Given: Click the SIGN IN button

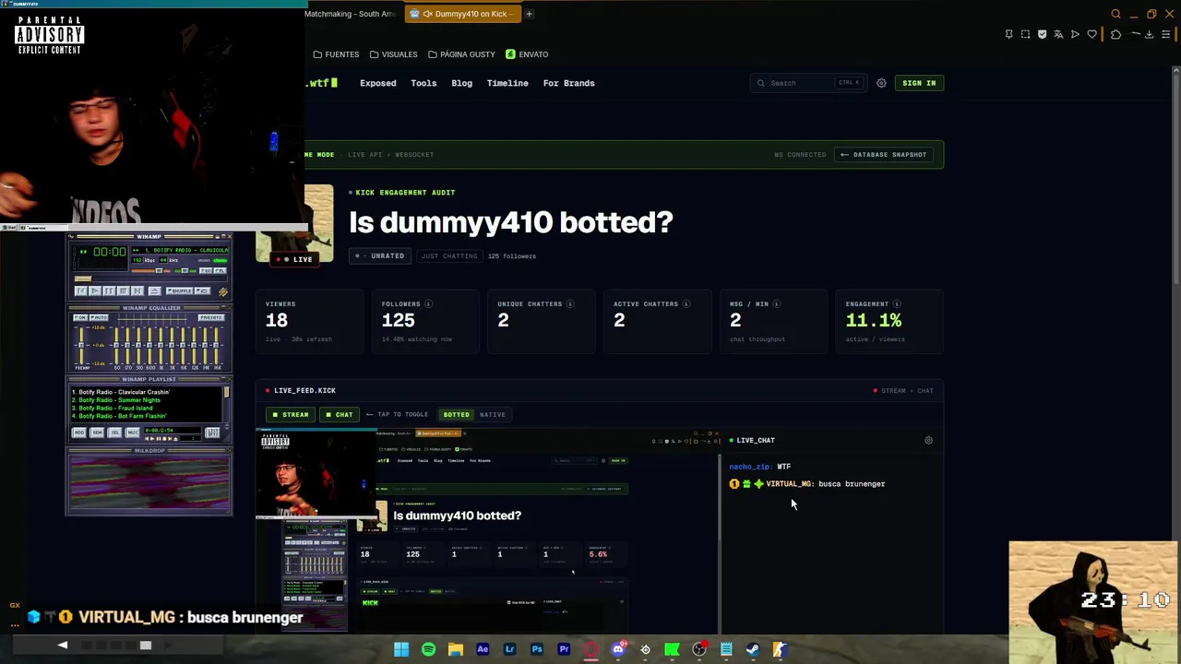Looking at the screenshot, I should [x=919, y=83].
